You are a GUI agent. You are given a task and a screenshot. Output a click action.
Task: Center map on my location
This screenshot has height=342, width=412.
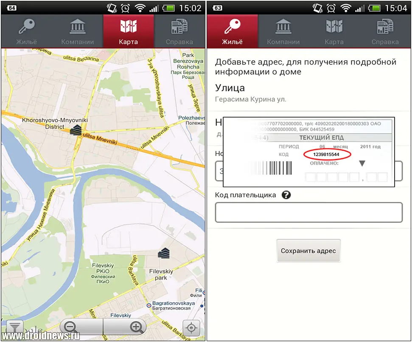tap(191, 328)
